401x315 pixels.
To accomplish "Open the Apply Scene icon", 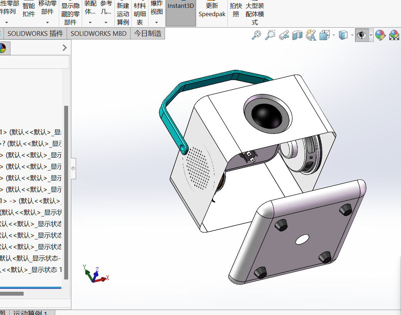I will pos(394,35).
